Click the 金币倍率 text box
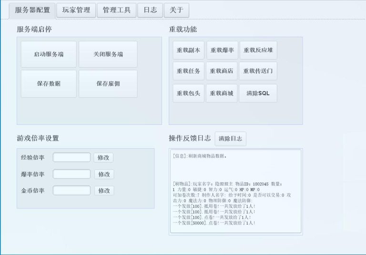366x255 pixels. tap(71, 191)
